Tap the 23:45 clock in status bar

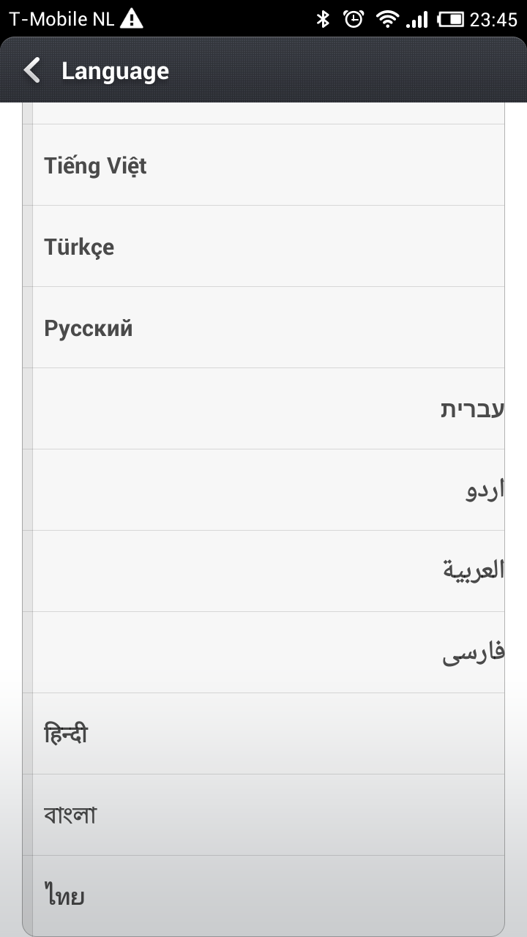[493, 20]
